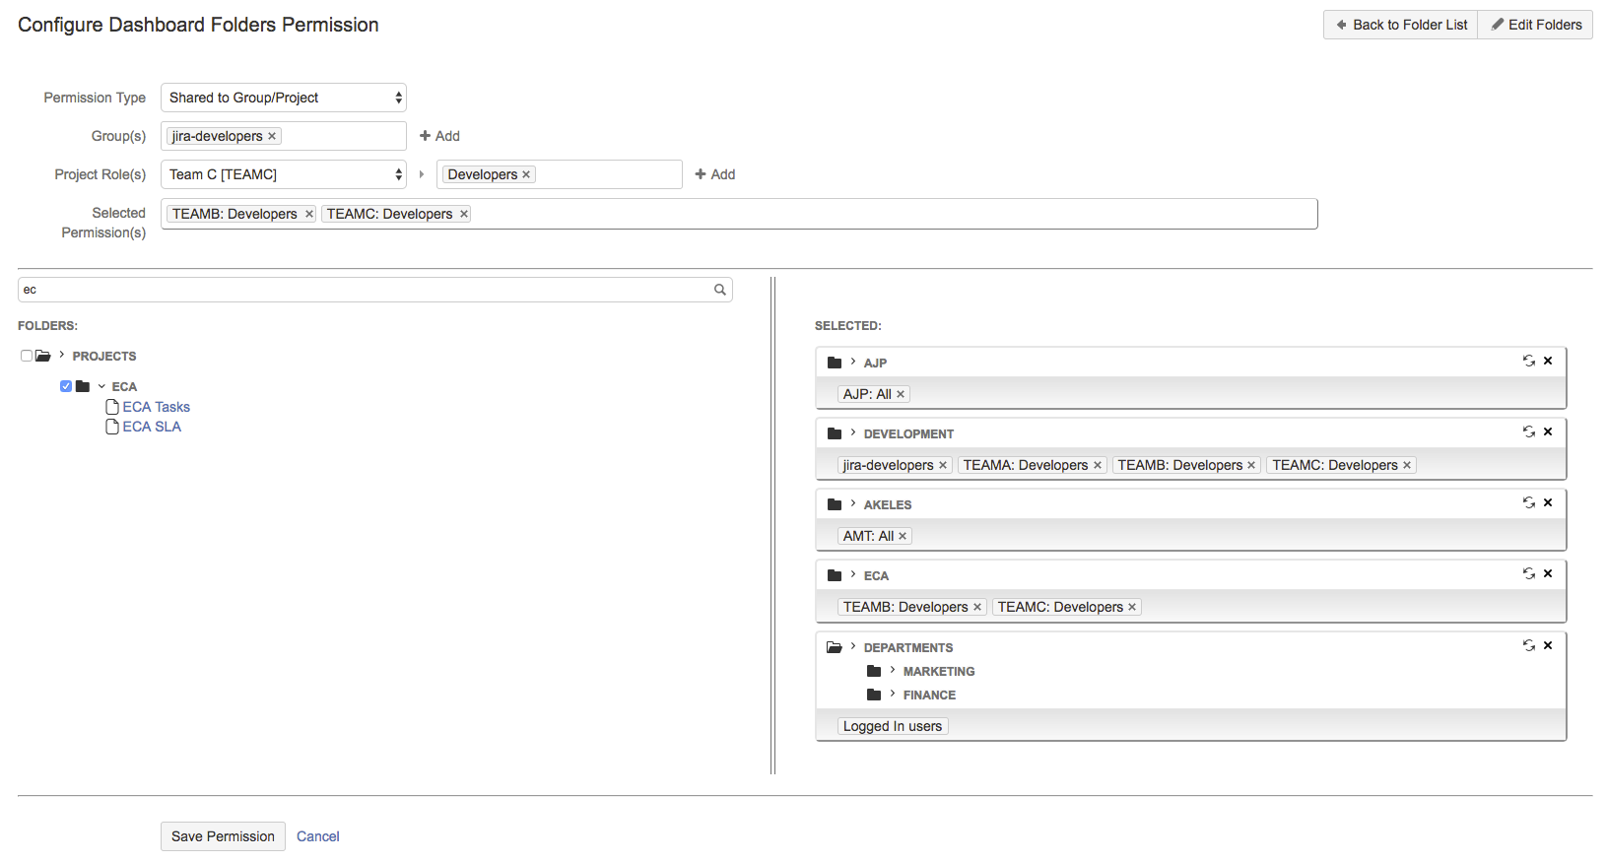Reset permissions on the AJP folder
The image size is (1607, 862).
1528,362
